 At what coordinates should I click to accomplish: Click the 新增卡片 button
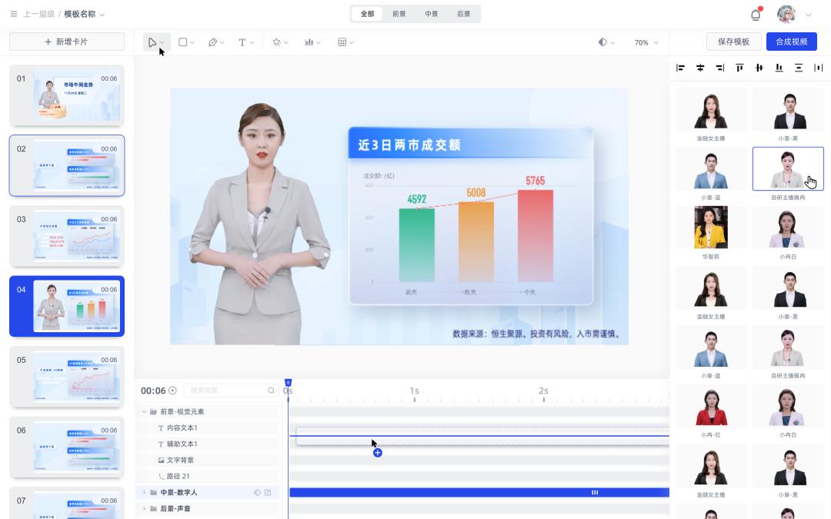66,42
